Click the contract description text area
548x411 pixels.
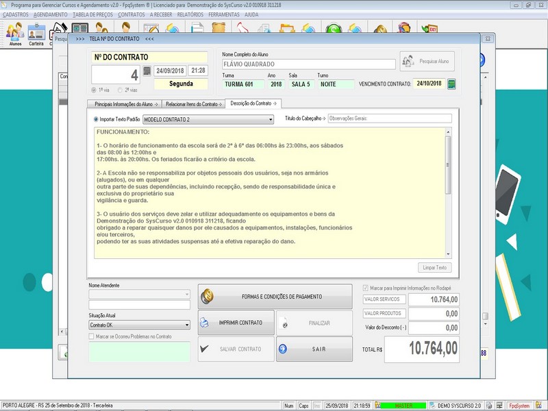coord(269,193)
